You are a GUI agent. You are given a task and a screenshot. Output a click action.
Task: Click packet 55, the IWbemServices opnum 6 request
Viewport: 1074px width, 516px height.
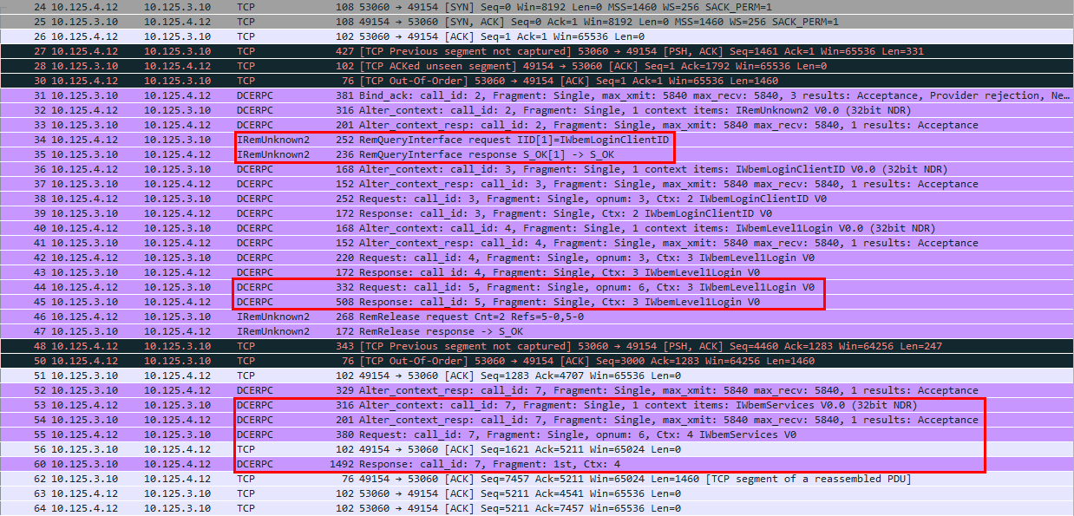(x=521, y=434)
